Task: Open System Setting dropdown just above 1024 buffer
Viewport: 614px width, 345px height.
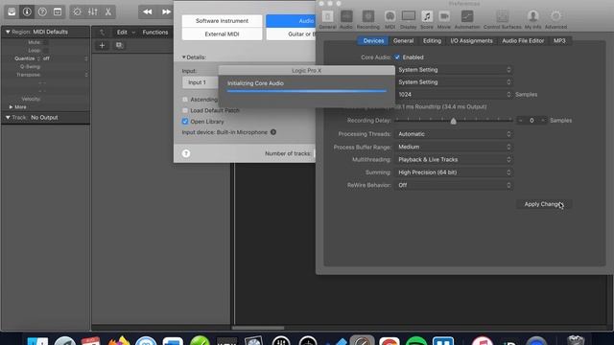Action: click(x=454, y=82)
